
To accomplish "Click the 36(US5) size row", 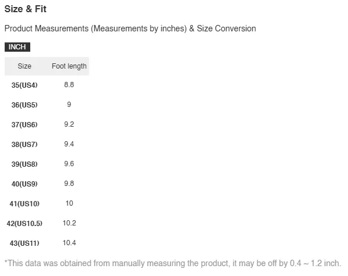I will tap(47, 105).
